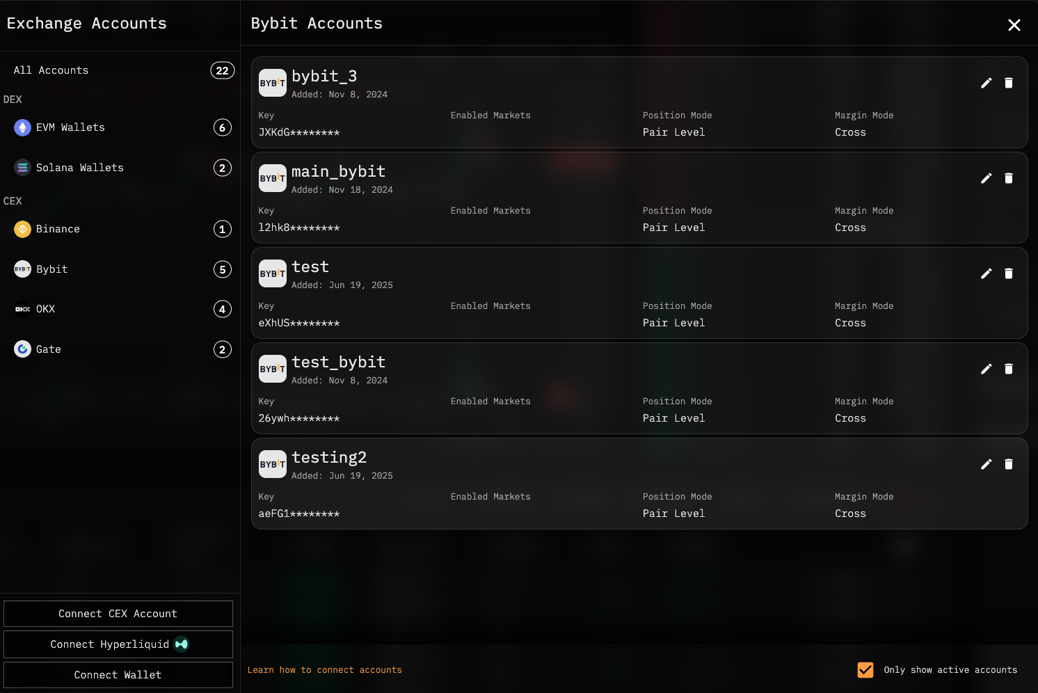
Task: Edit the test account
Action: (986, 273)
